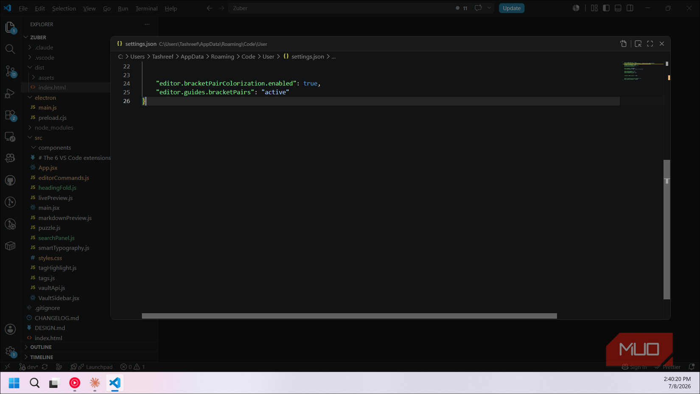Click the half-filled circle icon in title bar
The height and width of the screenshot is (394, 700).
click(576, 8)
